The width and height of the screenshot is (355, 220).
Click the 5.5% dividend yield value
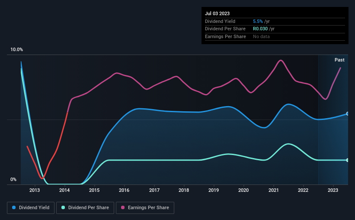[258, 21]
